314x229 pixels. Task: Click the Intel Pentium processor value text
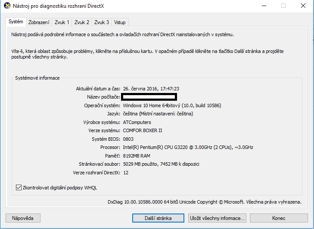point(188,148)
